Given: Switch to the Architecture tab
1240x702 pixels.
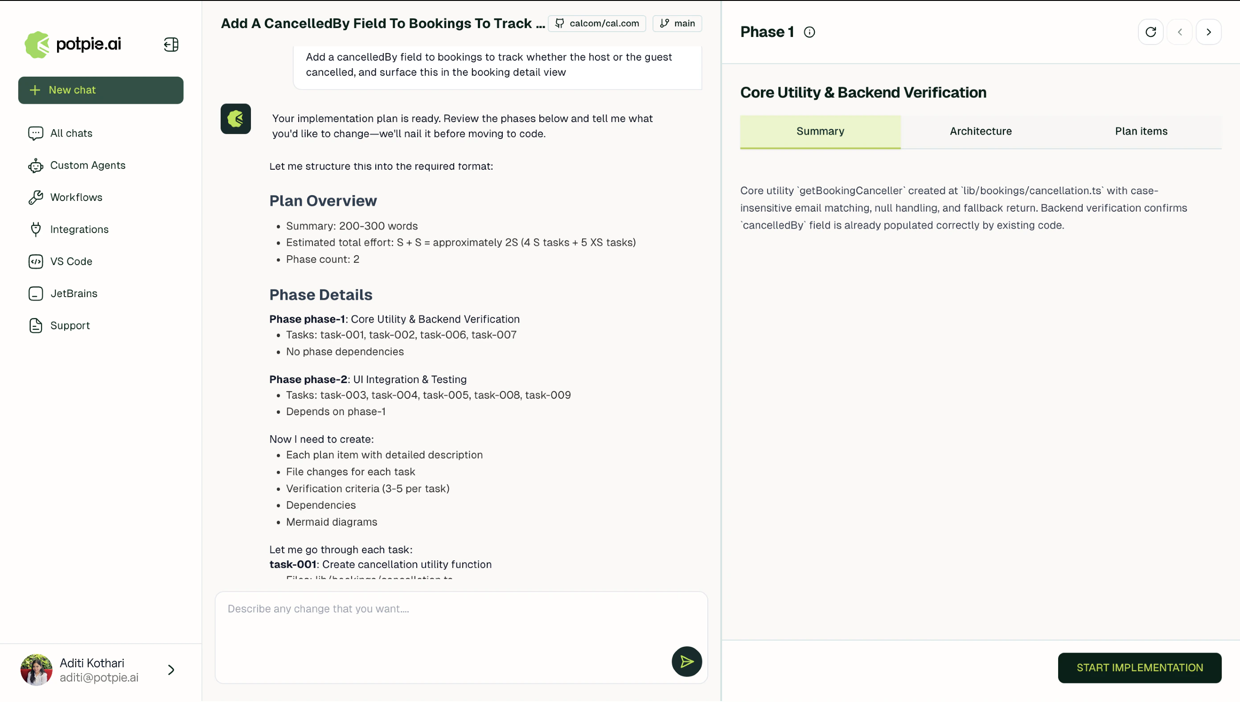Looking at the screenshot, I should click(x=981, y=131).
